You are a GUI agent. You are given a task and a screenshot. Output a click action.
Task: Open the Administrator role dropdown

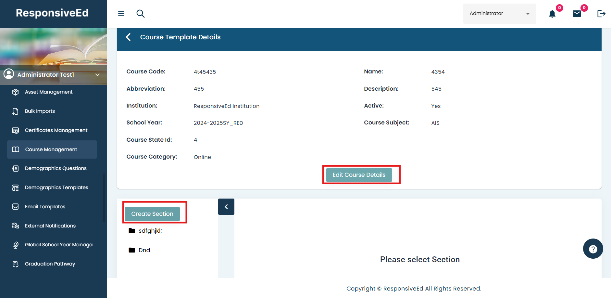pos(499,14)
